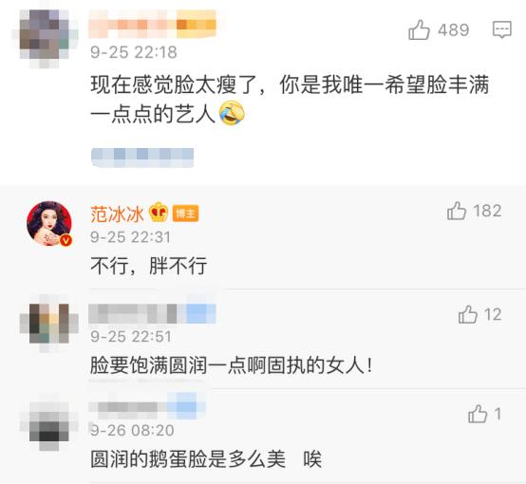This screenshot has height=484, width=526.
Task: Tap the comment 圆润的鹅蛋脸是多么美
Action: 206,459
